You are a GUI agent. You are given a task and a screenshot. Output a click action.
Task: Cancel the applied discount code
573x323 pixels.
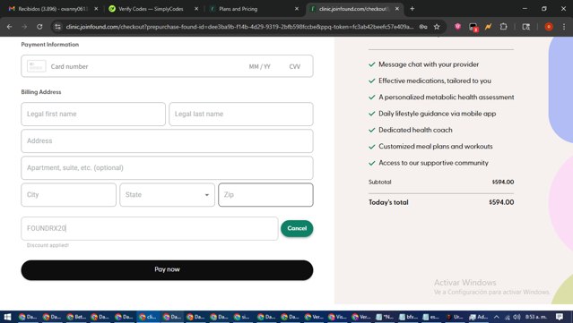click(x=297, y=228)
